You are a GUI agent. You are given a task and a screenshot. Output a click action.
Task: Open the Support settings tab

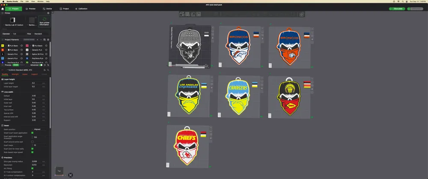click(x=34, y=74)
